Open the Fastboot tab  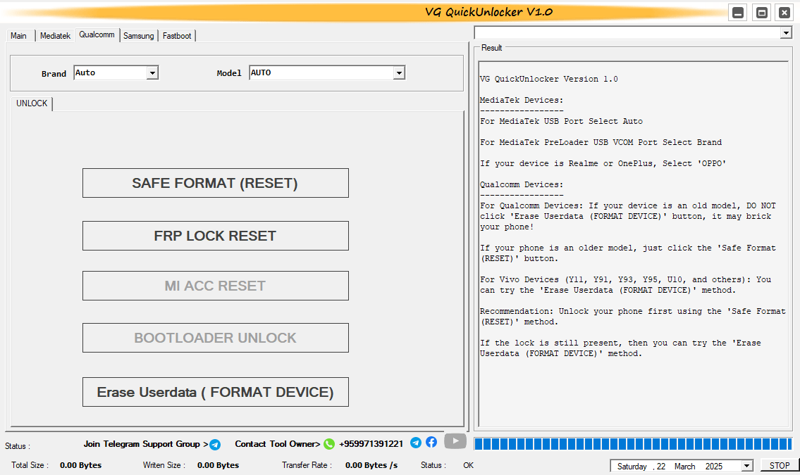[x=176, y=35]
